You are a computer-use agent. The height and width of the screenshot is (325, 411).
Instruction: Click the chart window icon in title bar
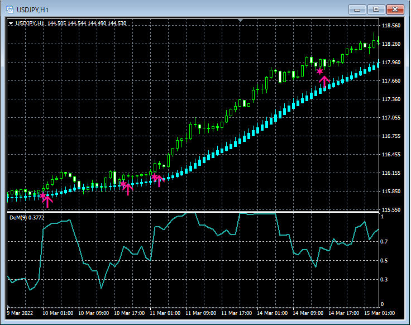(10, 9)
